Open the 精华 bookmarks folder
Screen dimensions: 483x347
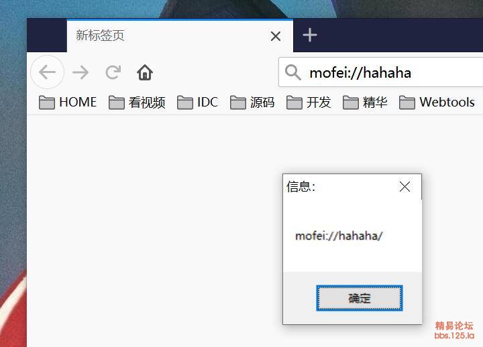pos(365,102)
